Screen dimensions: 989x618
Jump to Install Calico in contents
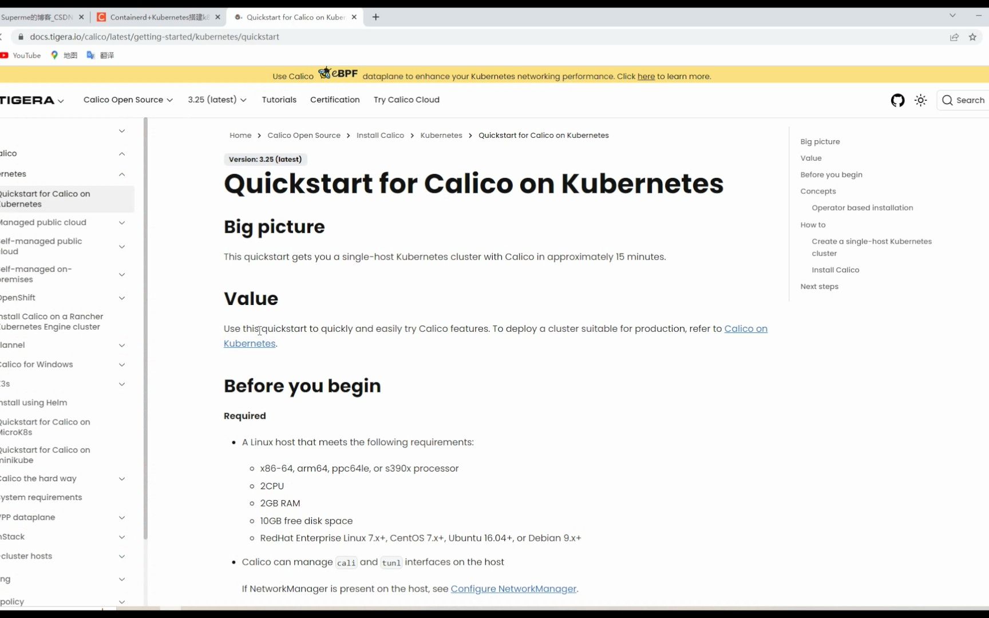(x=836, y=270)
